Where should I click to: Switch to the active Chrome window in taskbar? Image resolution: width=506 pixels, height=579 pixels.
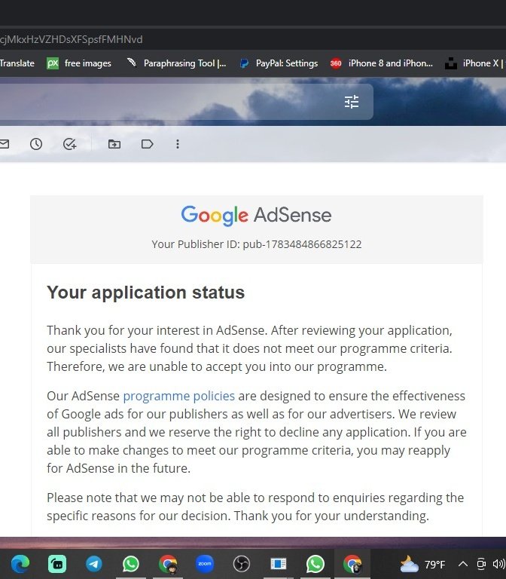pos(352,564)
